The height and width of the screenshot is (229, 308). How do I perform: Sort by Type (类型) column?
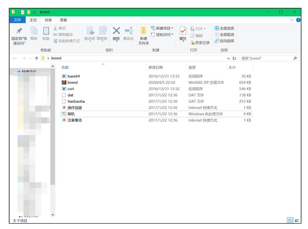click(192, 67)
